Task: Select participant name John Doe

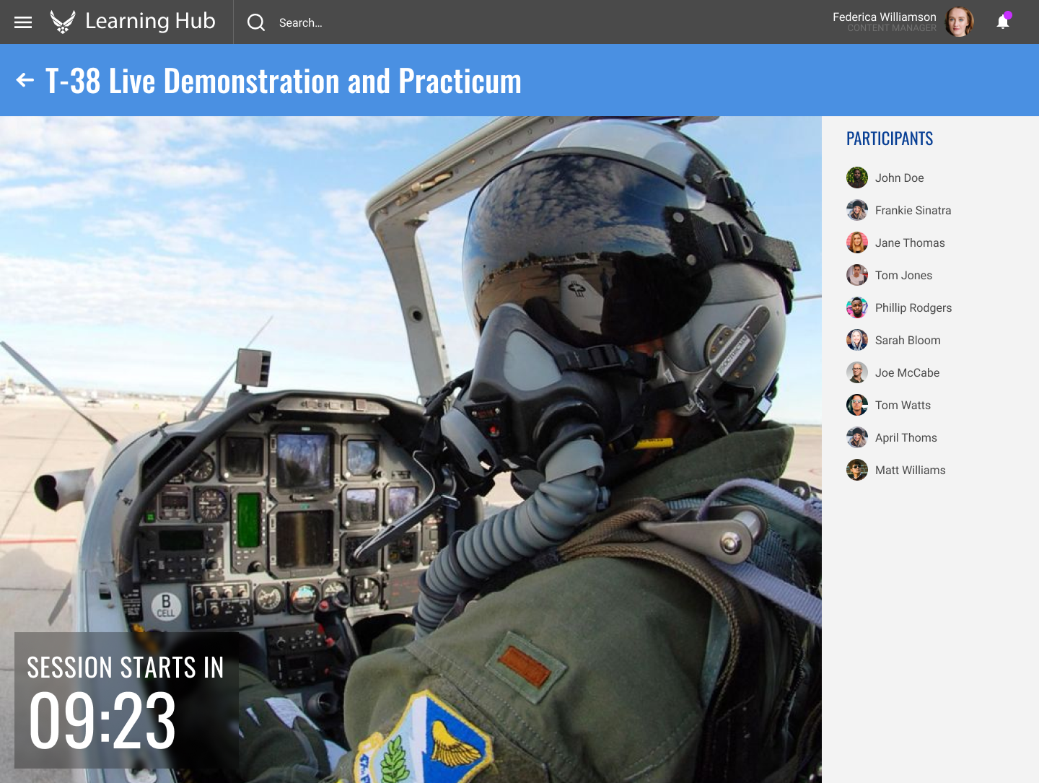Action: point(899,178)
